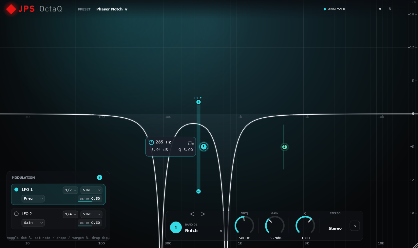The height and width of the screenshot is (248, 418).
Task: Click the LFO 1 depth slider
Action: (90, 199)
